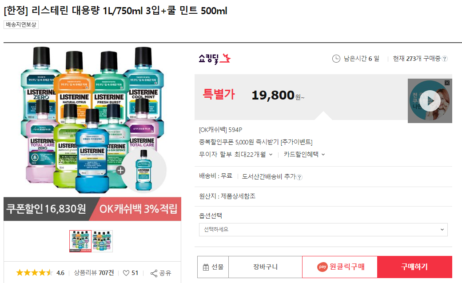The image size is (462, 283).
Task: Click the red 구매하기 button
Action: [x=414, y=267]
